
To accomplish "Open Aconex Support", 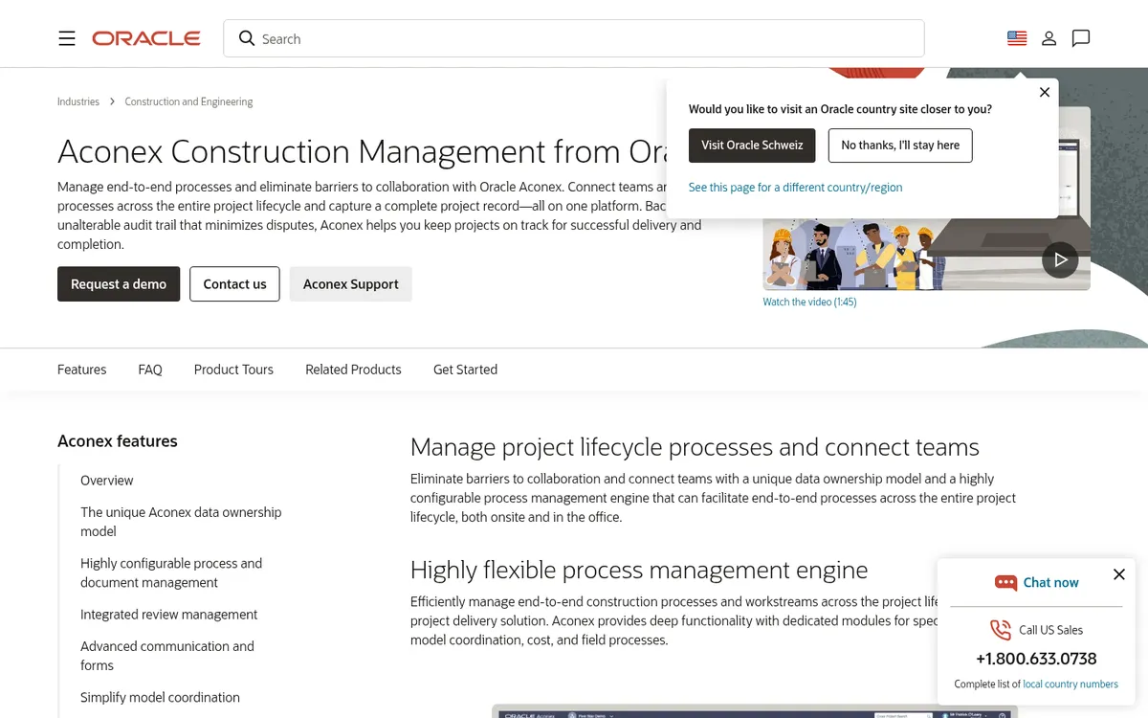I will click(x=351, y=284).
